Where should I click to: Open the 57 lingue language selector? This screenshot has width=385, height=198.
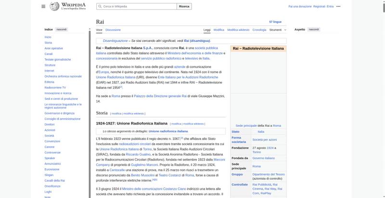click(275, 22)
